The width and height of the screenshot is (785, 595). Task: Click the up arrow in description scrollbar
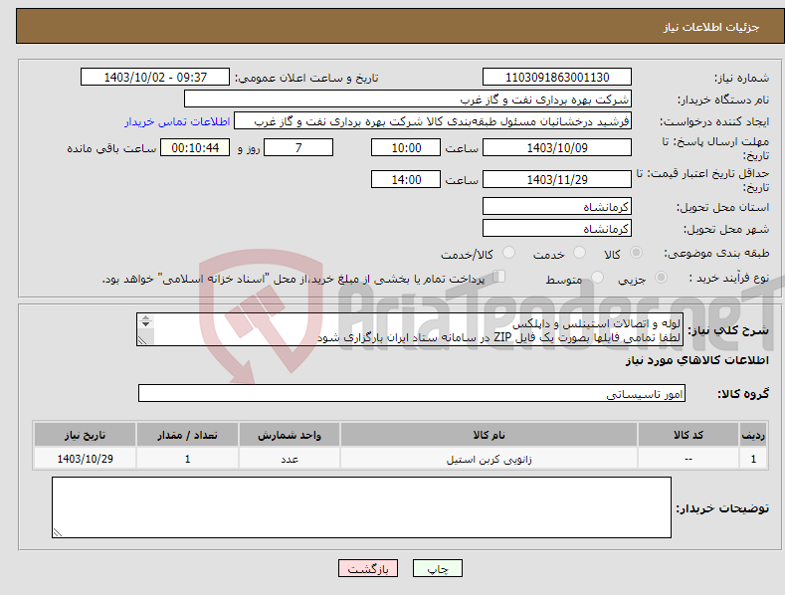pos(145,317)
